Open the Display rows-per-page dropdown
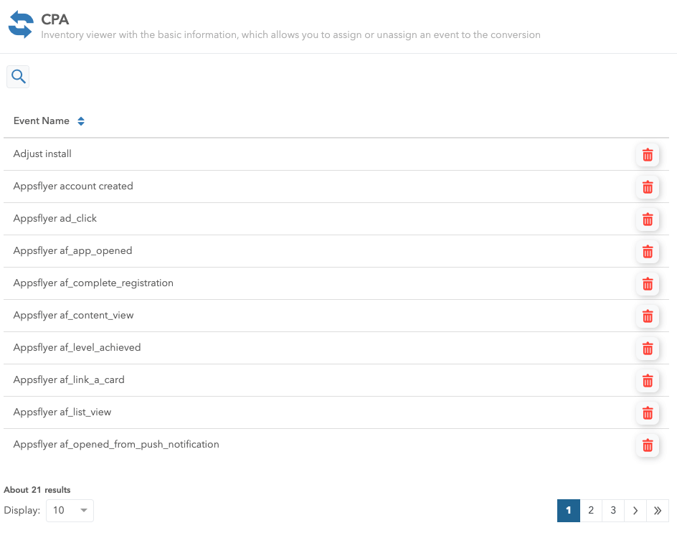Viewport: 677px width, 543px height. coord(70,511)
